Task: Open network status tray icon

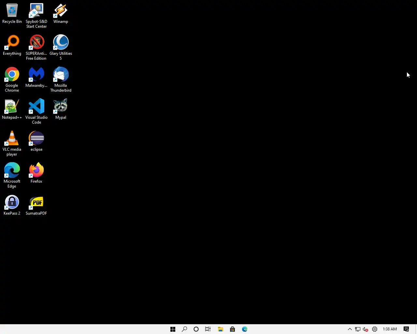Action: point(358,329)
